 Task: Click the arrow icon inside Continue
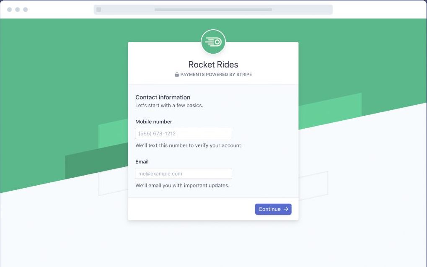(286, 209)
